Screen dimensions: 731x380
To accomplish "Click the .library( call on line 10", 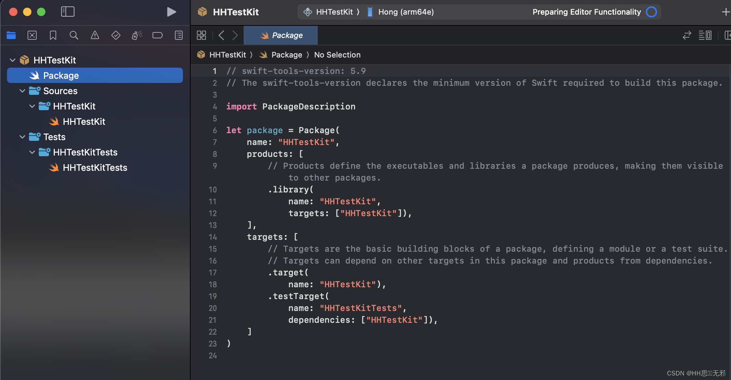I will (x=291, y=190).
